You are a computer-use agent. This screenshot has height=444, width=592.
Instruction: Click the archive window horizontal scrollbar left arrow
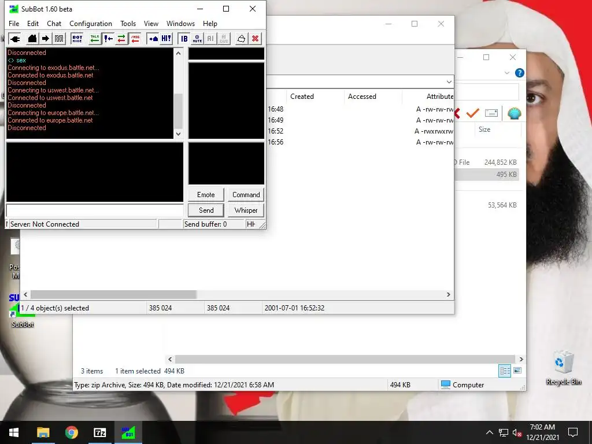click(25, 294)
